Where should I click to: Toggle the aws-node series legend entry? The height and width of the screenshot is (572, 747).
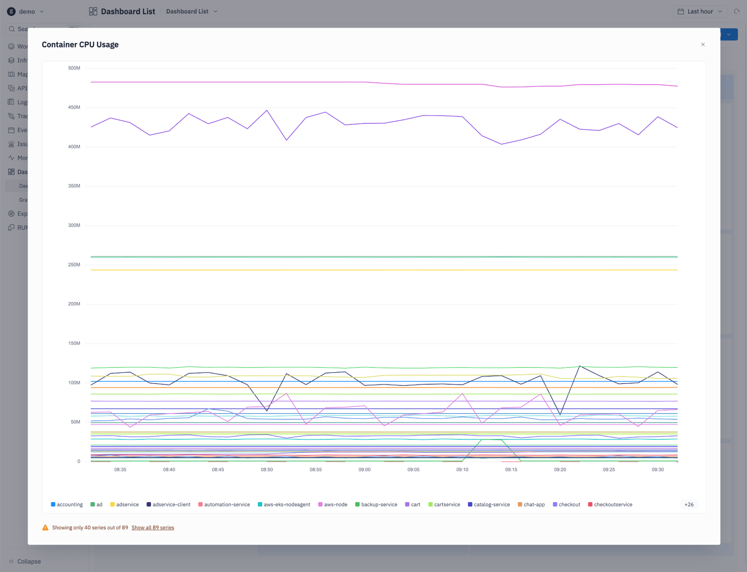pyautogui.click(x=333, y=504)
